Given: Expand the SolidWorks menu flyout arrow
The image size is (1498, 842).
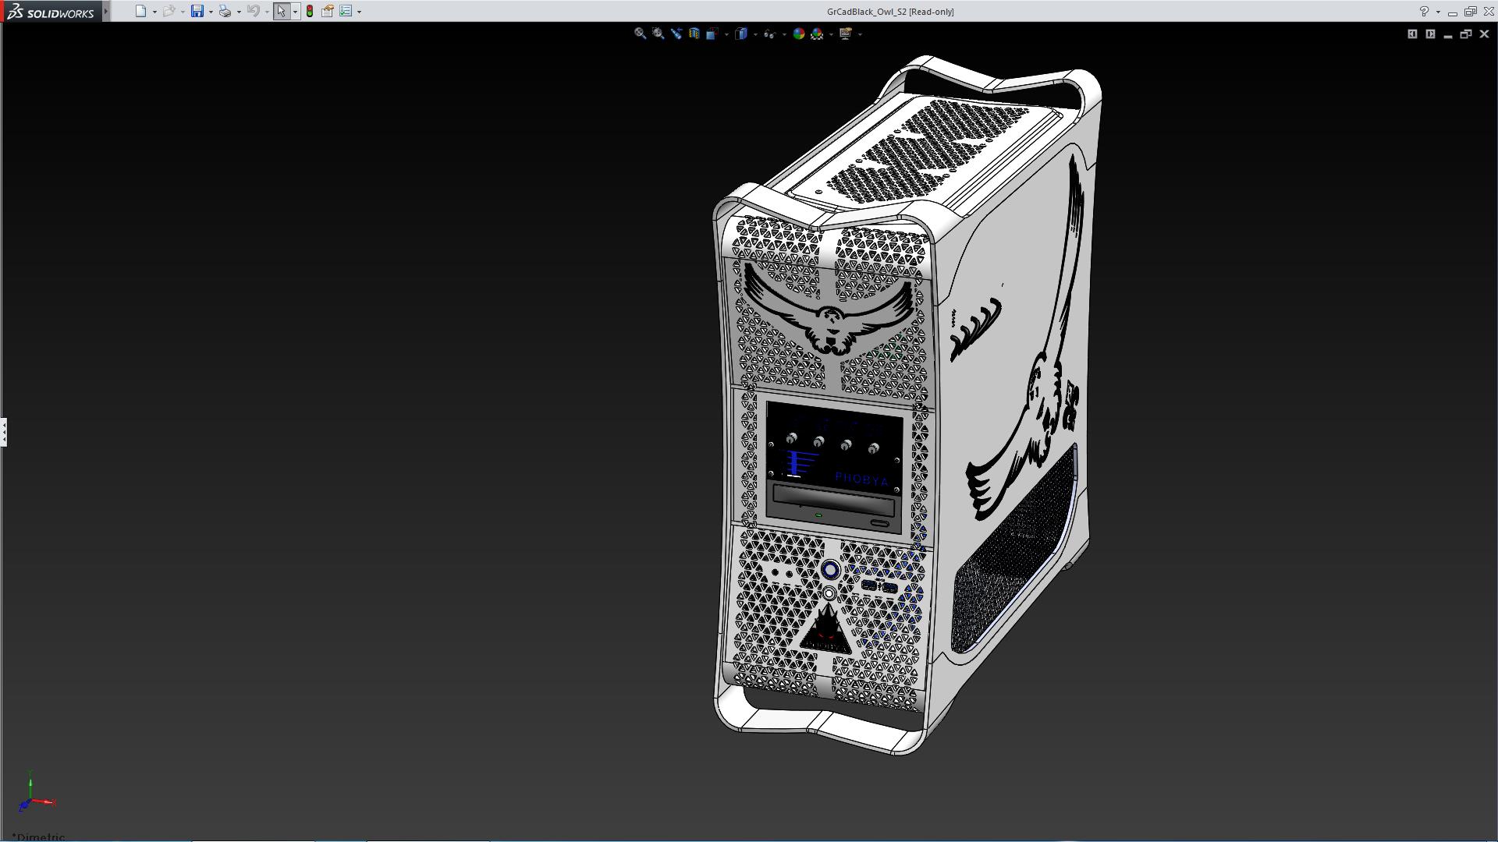Looking at the screenshot, I should (106, 11).
